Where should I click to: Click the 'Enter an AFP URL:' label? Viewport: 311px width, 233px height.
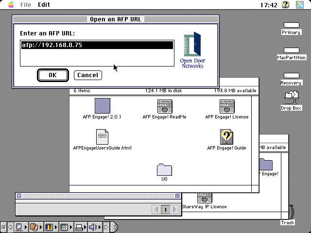tap(48, 33)
